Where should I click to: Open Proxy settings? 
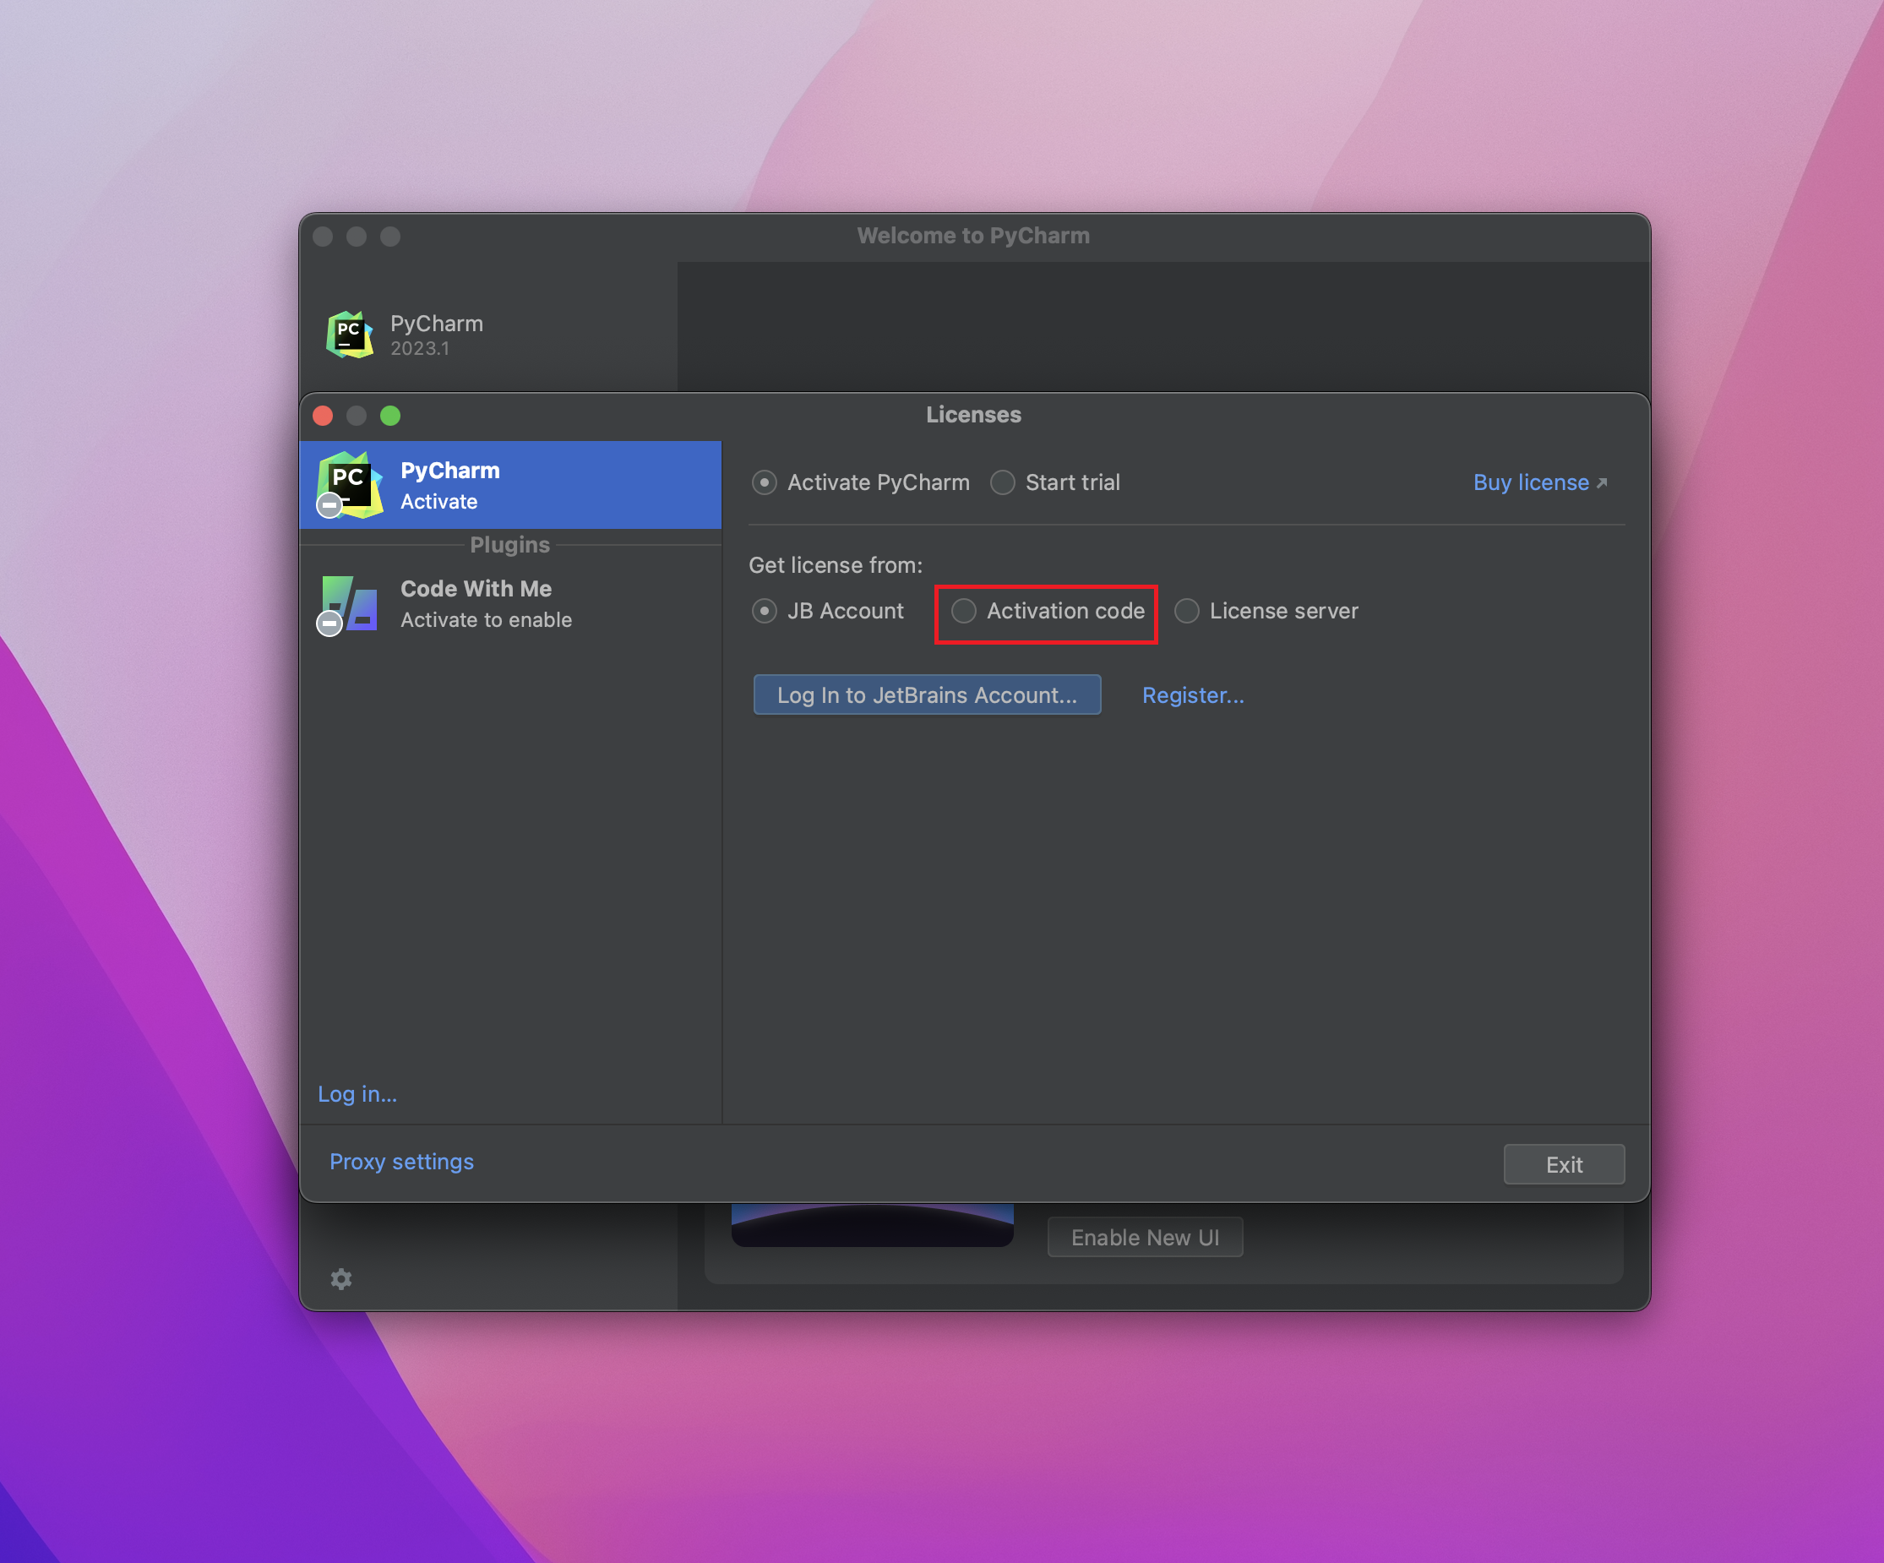click(x=401, y=1162)
